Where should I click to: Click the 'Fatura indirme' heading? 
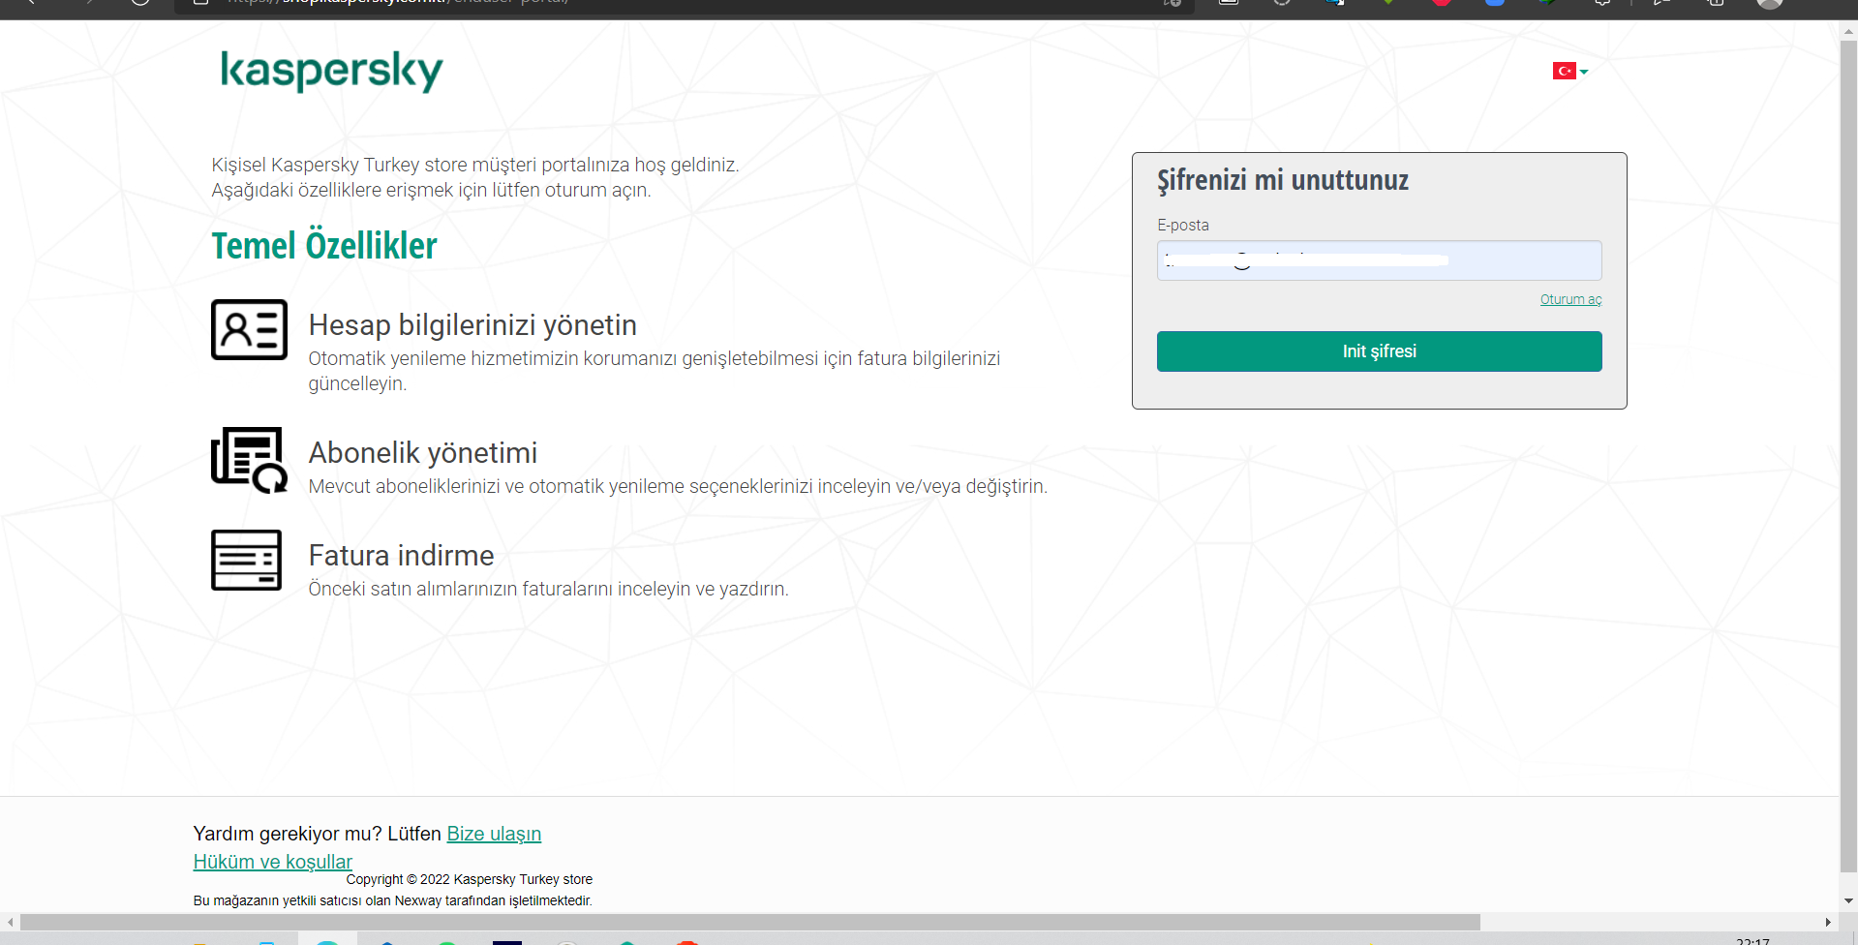click(x=401, y=556)
